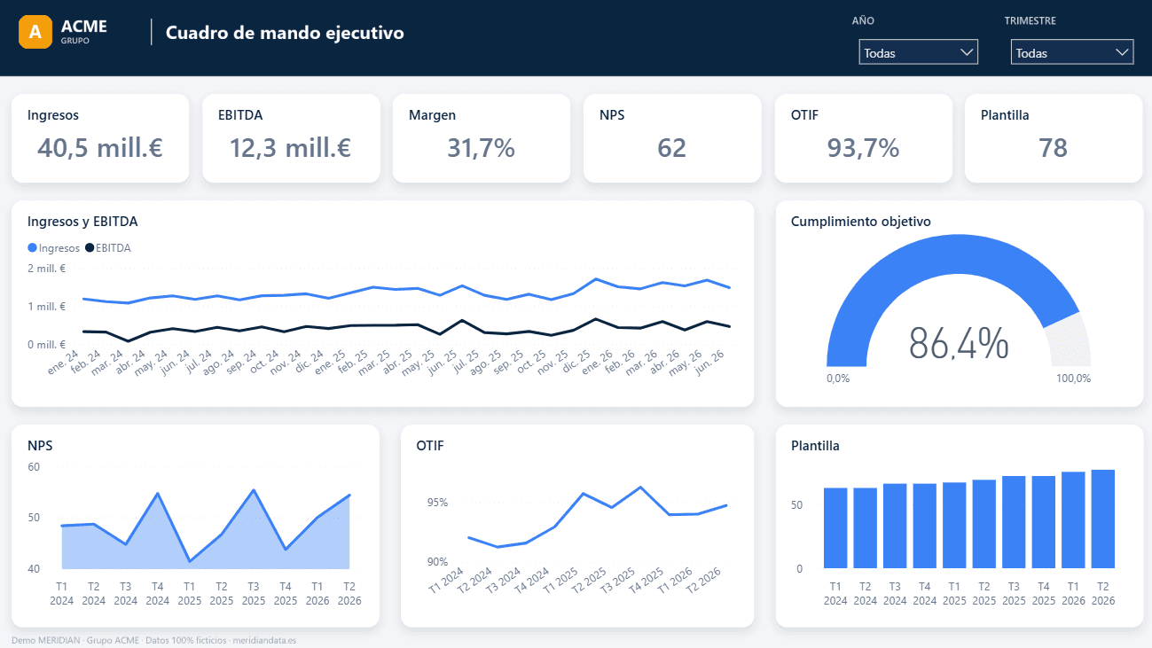Click the T2 2024 low point on OTIF line
1152x648 pixels.
click(497, 547)
